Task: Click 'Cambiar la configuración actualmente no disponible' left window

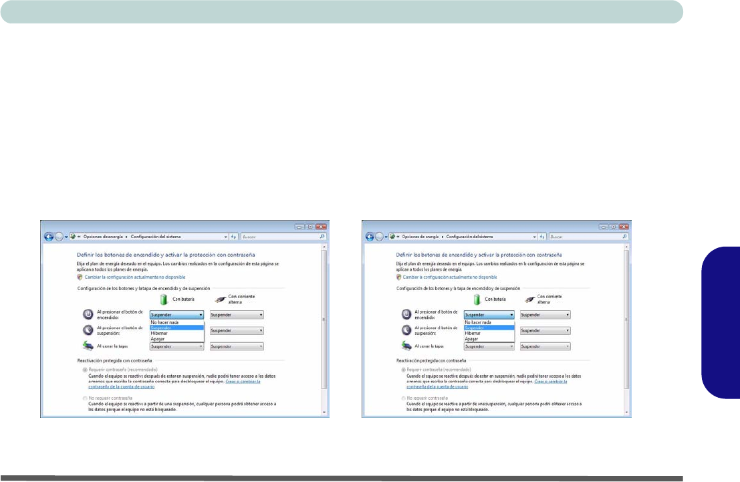Action: [x=135, y=277]
